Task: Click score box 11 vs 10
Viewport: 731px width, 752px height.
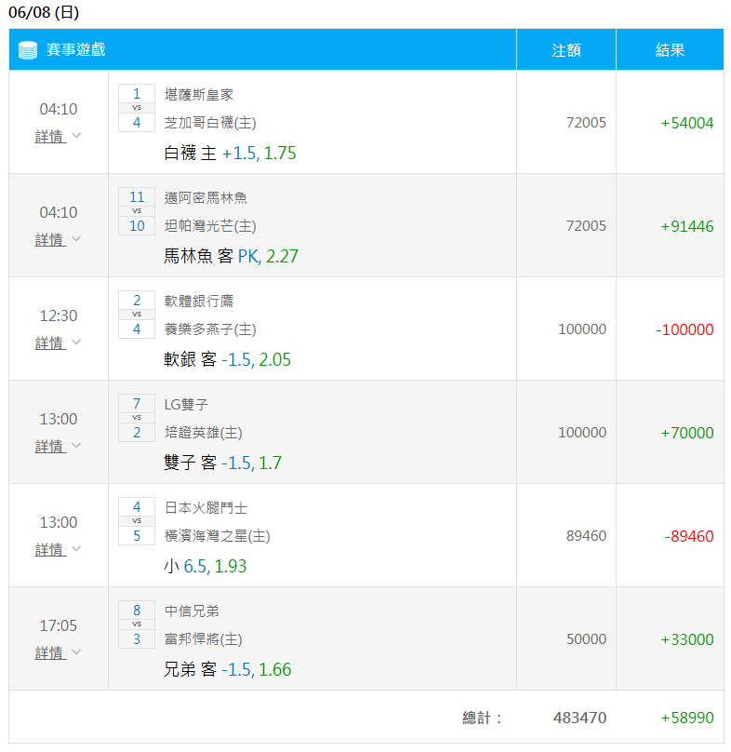Action: [137, 211]
